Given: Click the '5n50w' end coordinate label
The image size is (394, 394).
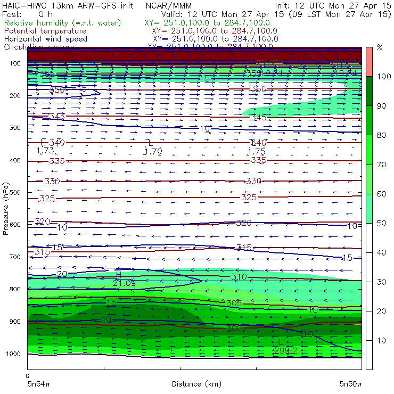Looking at the screenshot, I should (x=350, y=384).
